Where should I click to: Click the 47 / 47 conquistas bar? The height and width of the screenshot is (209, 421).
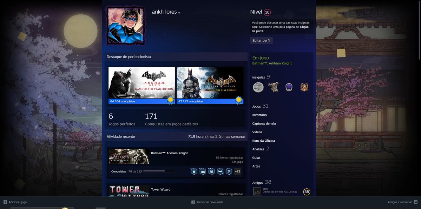[x=210, y=101]
